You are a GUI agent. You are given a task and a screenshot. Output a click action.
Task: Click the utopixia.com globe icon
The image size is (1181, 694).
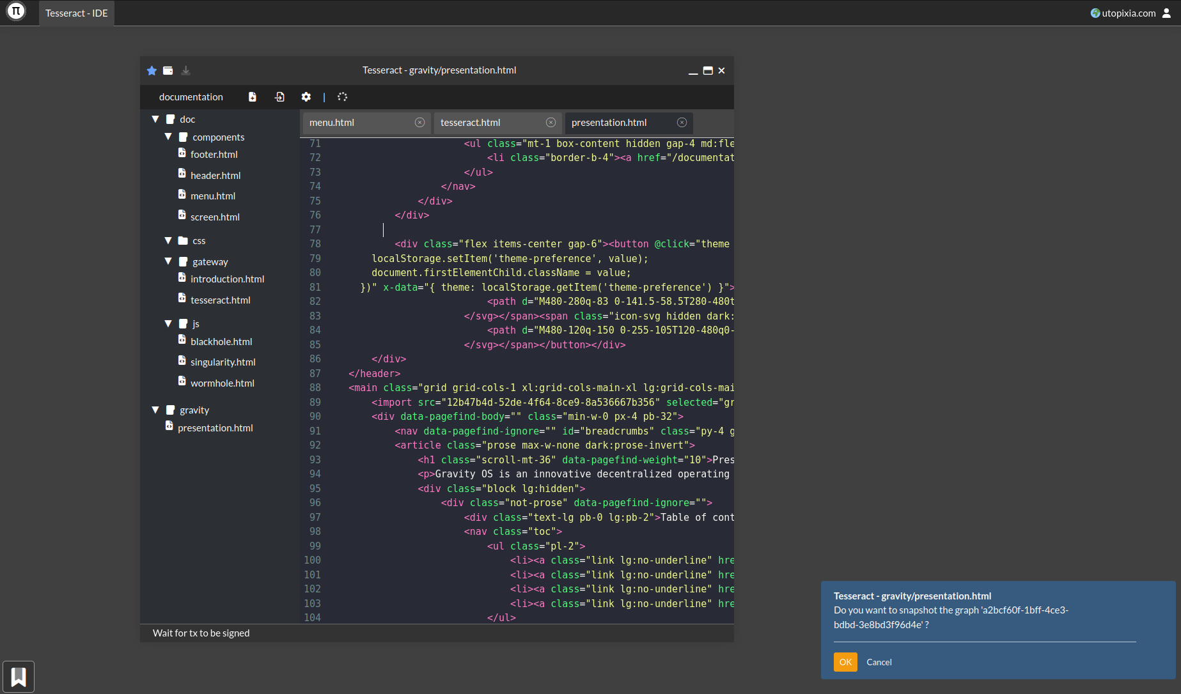pos(1095,13)
